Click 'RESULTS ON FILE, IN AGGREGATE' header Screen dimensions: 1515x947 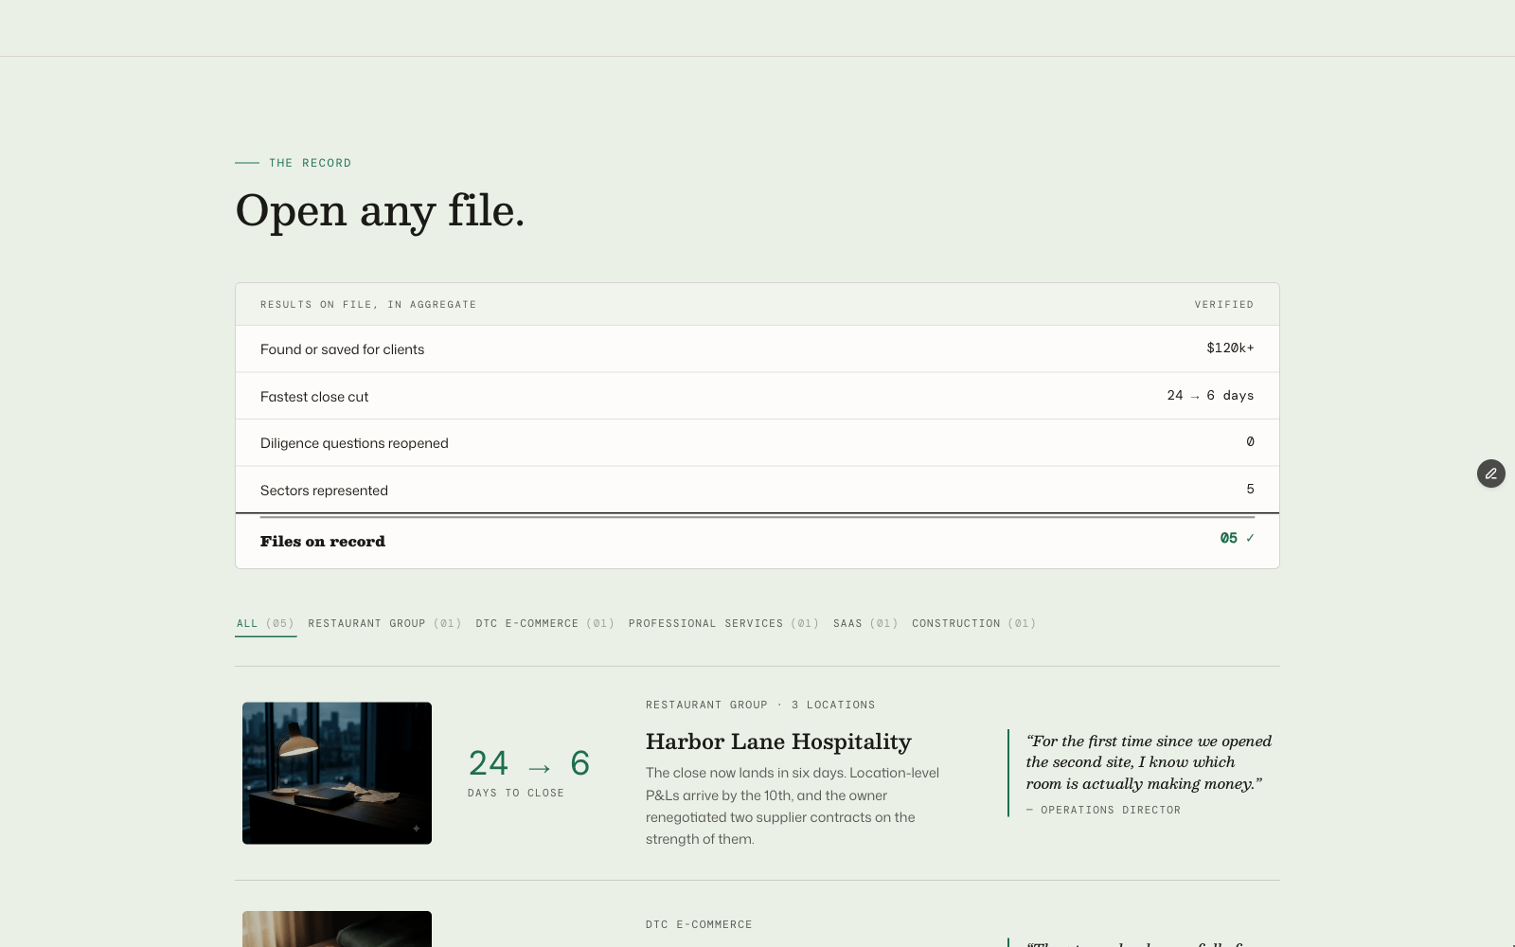[368, 304]
